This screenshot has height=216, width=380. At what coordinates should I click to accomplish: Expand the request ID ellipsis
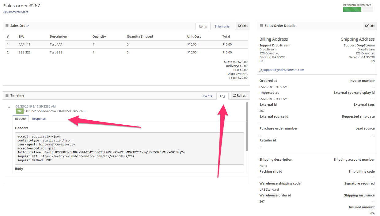[85, 111]
